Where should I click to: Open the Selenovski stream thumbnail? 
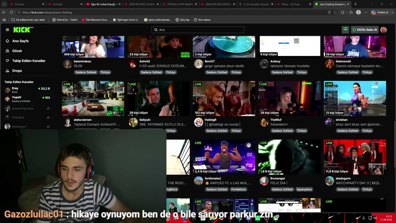point(355,46)
